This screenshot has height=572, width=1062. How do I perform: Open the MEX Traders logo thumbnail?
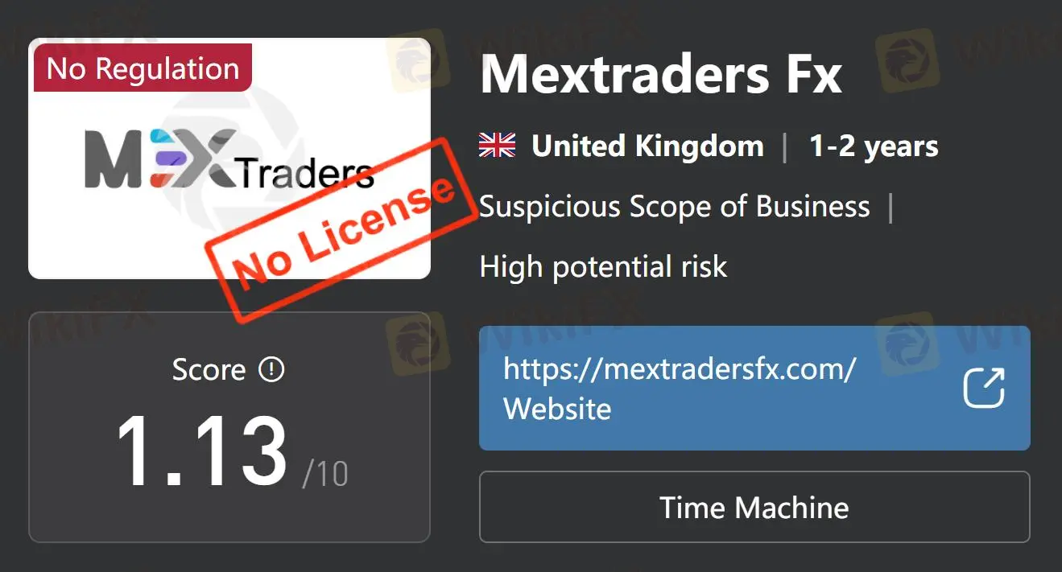click(229, 158)
